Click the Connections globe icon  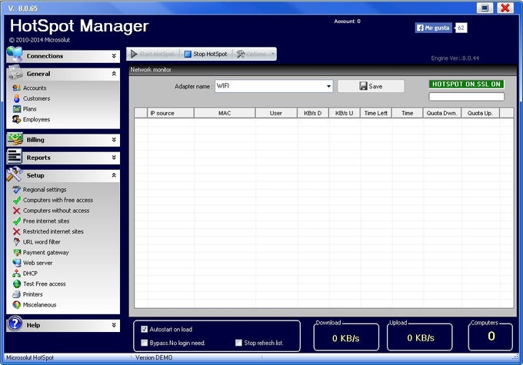(15, 54)
